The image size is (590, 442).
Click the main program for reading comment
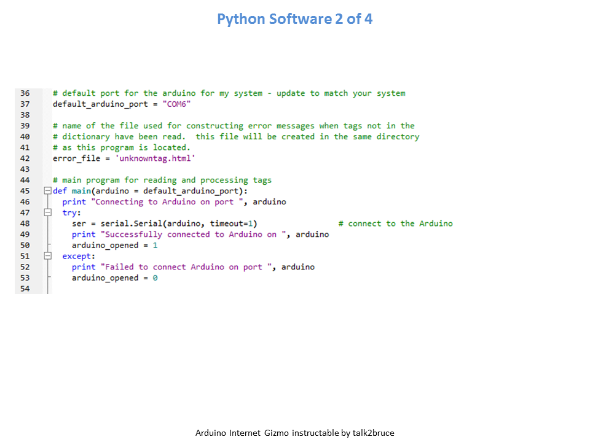pos(162,180)
